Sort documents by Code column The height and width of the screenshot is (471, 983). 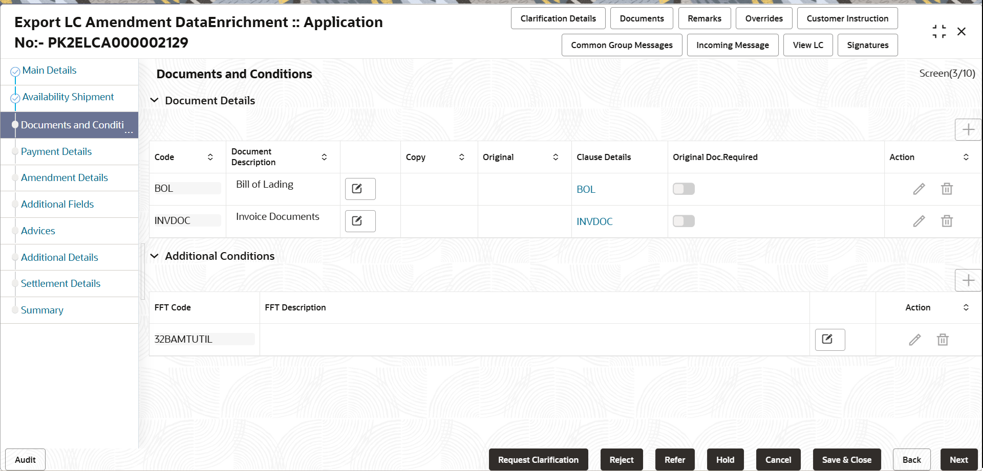click(x=210, y=157)
